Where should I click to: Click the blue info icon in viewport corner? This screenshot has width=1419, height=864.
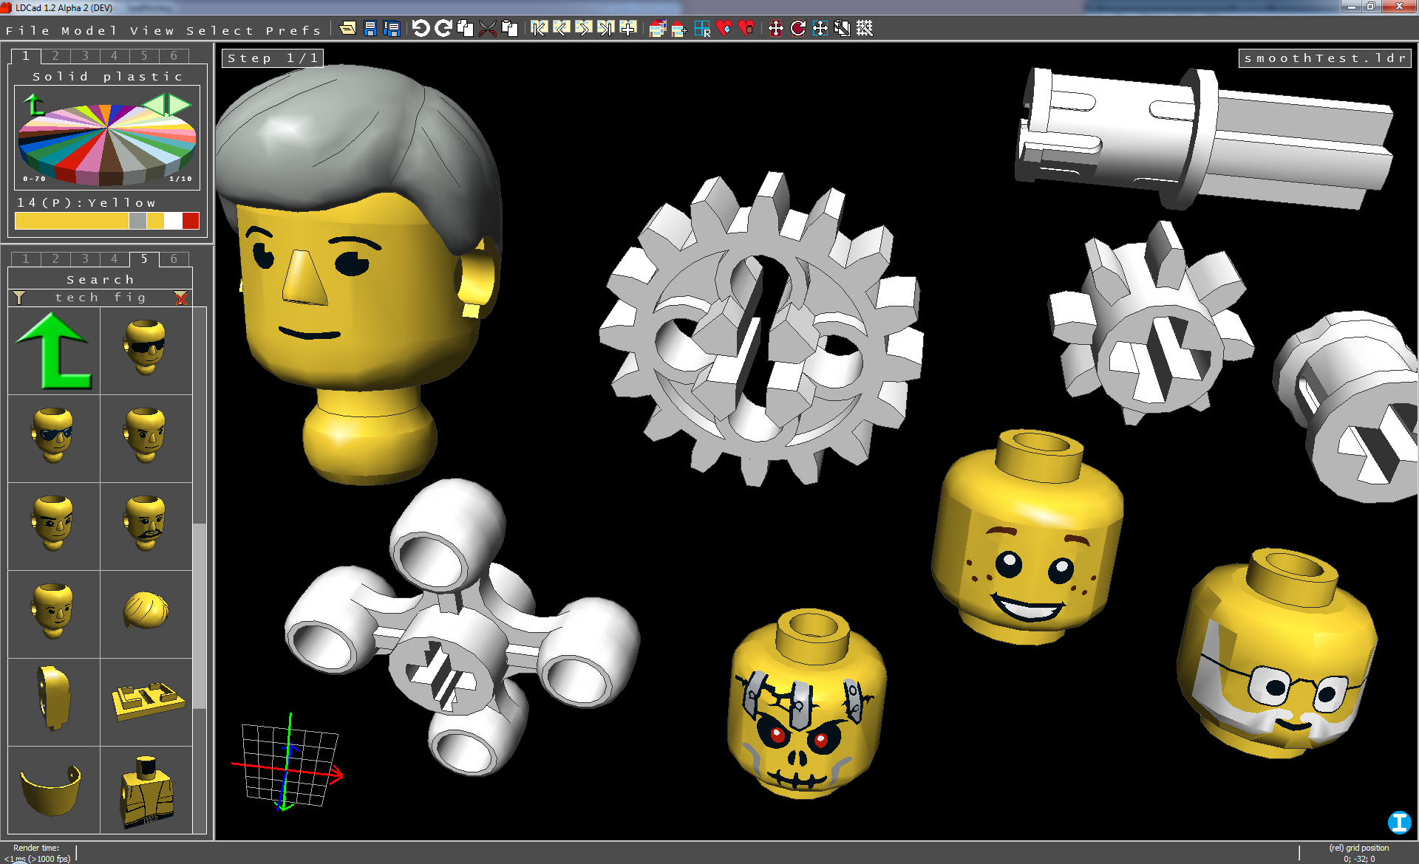(x=1399, y=822)
